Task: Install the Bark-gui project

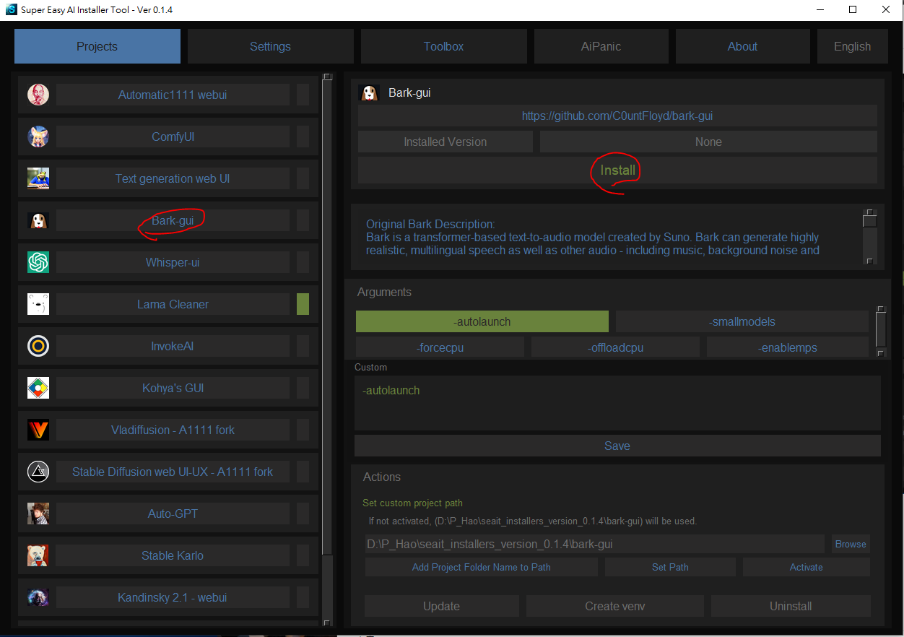Action: coord(617,170)
